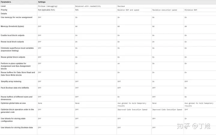Click the Parameters column header
This screenshot has height=135, width=216.
pyautogui.click(x=6, y=2)
